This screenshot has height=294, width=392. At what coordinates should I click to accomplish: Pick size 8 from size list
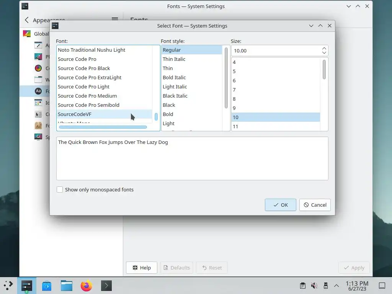click(276, 99)
